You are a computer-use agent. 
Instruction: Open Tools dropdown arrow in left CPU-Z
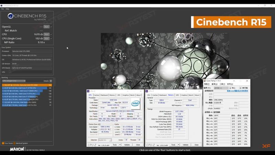120,145
